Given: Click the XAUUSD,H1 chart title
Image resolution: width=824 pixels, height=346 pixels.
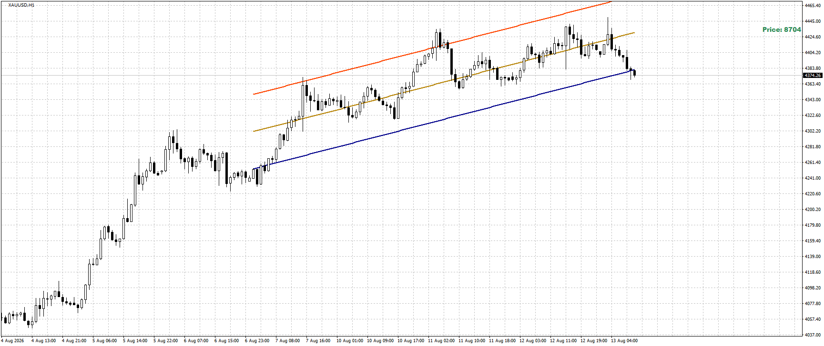Looking at the screenshot, I should (21, 5).
